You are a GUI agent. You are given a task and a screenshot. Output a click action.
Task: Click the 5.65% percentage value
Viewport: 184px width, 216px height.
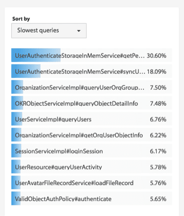tap(158, 199)
